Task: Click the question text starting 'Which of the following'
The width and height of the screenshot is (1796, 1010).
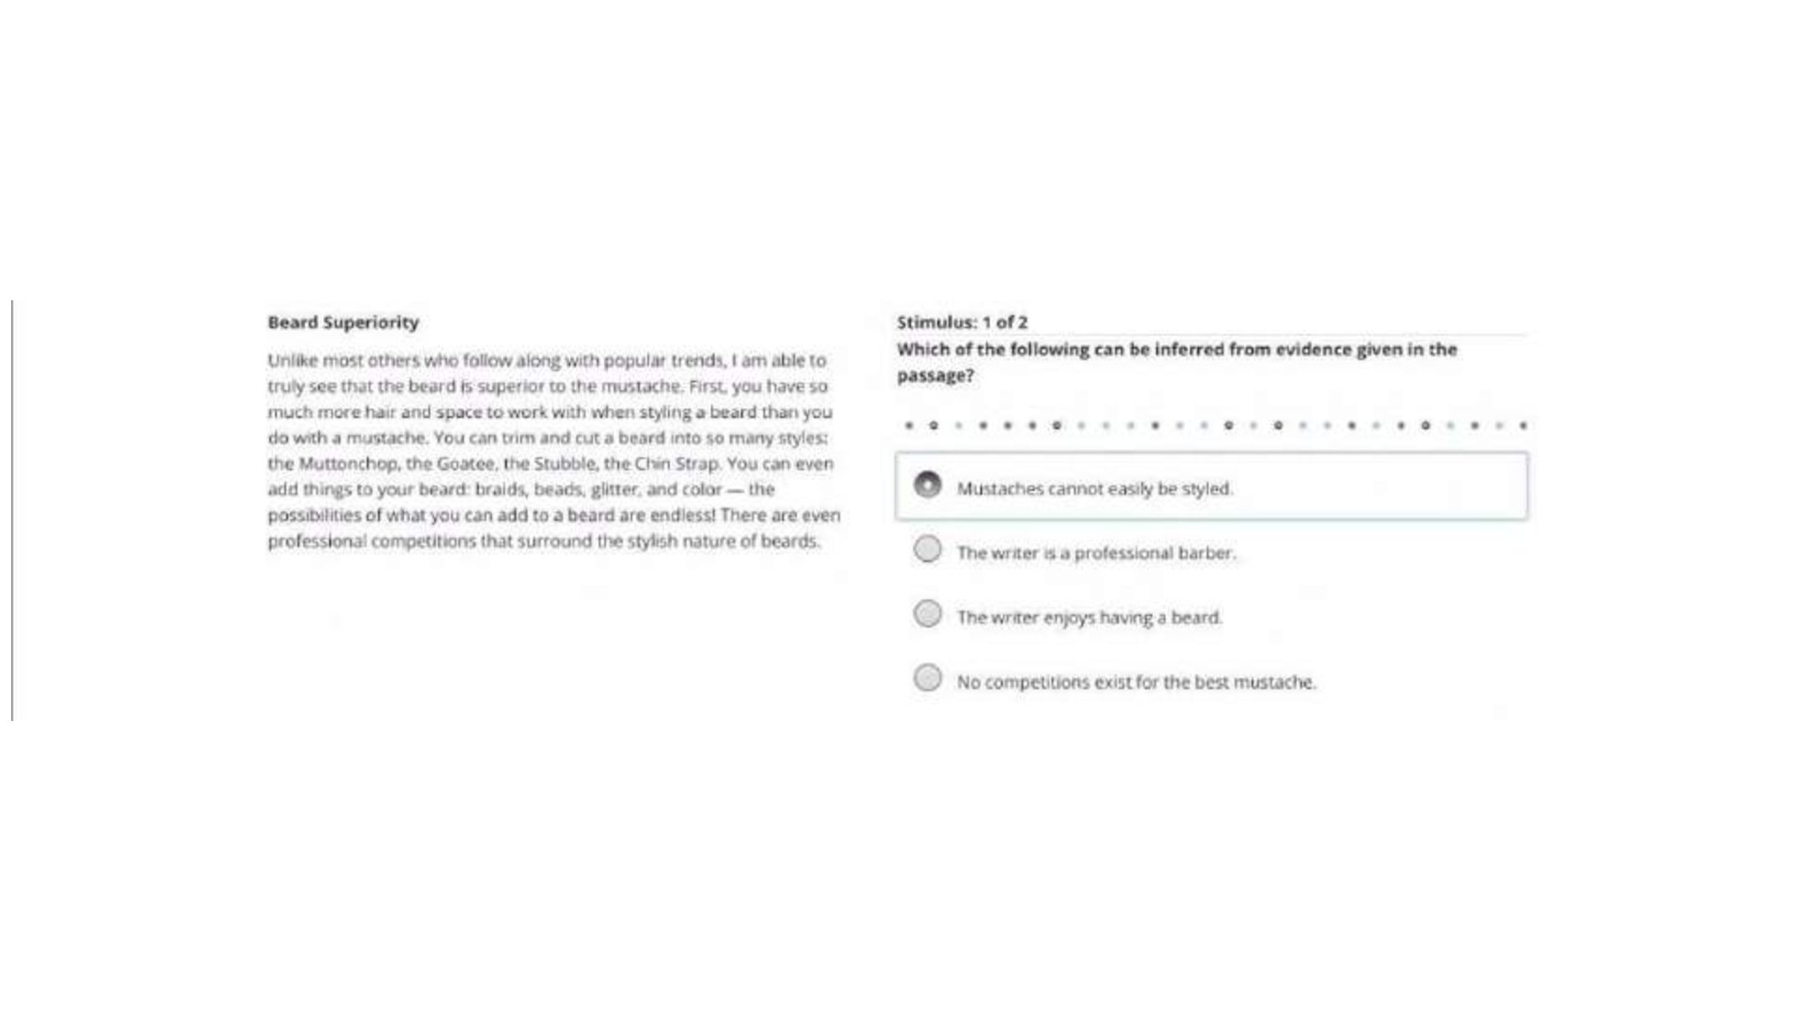Action: pyautogui.click(x=1177, y=362)
